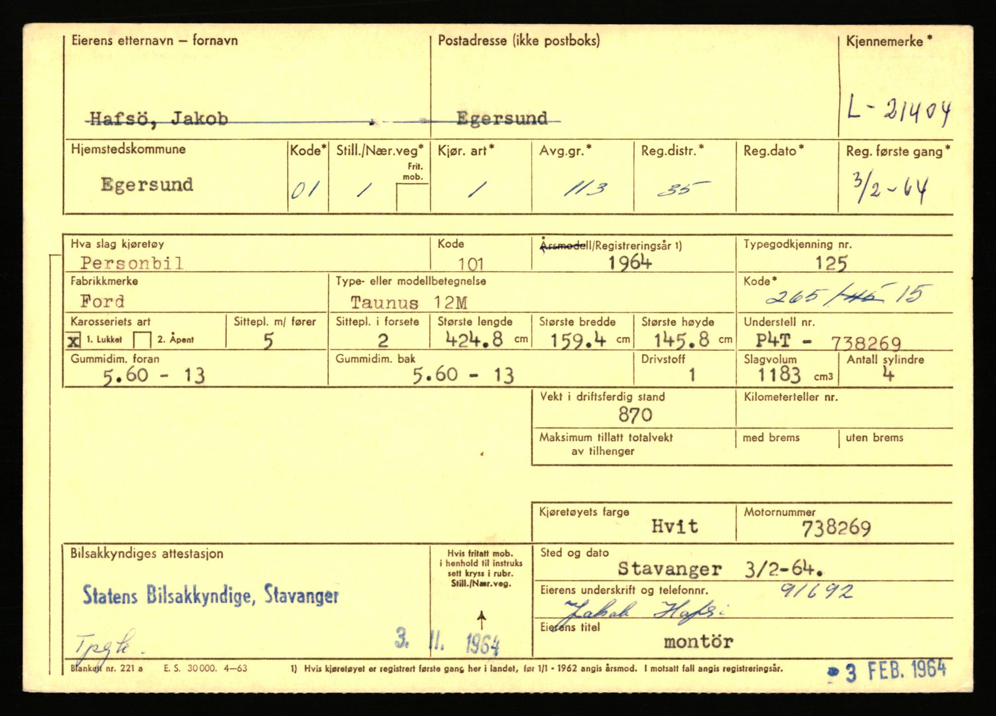This screenshot has height=716, width=996.
Task: Click the length value '424.8'
Action: [474, 340]
